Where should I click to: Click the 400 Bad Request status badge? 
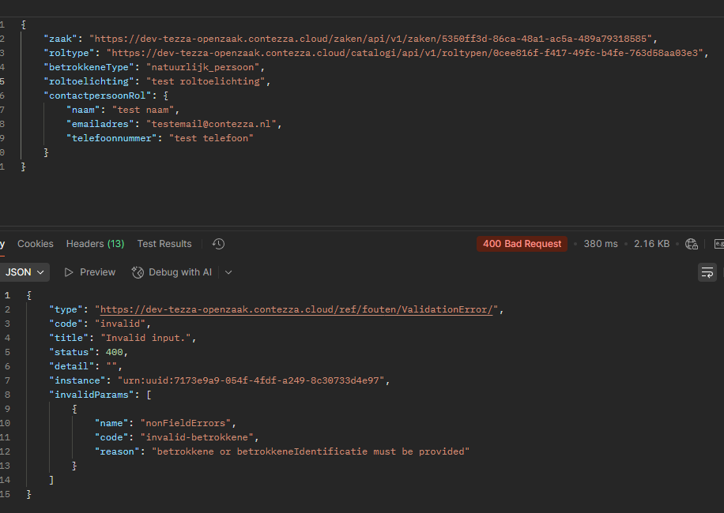pos(522,244)
